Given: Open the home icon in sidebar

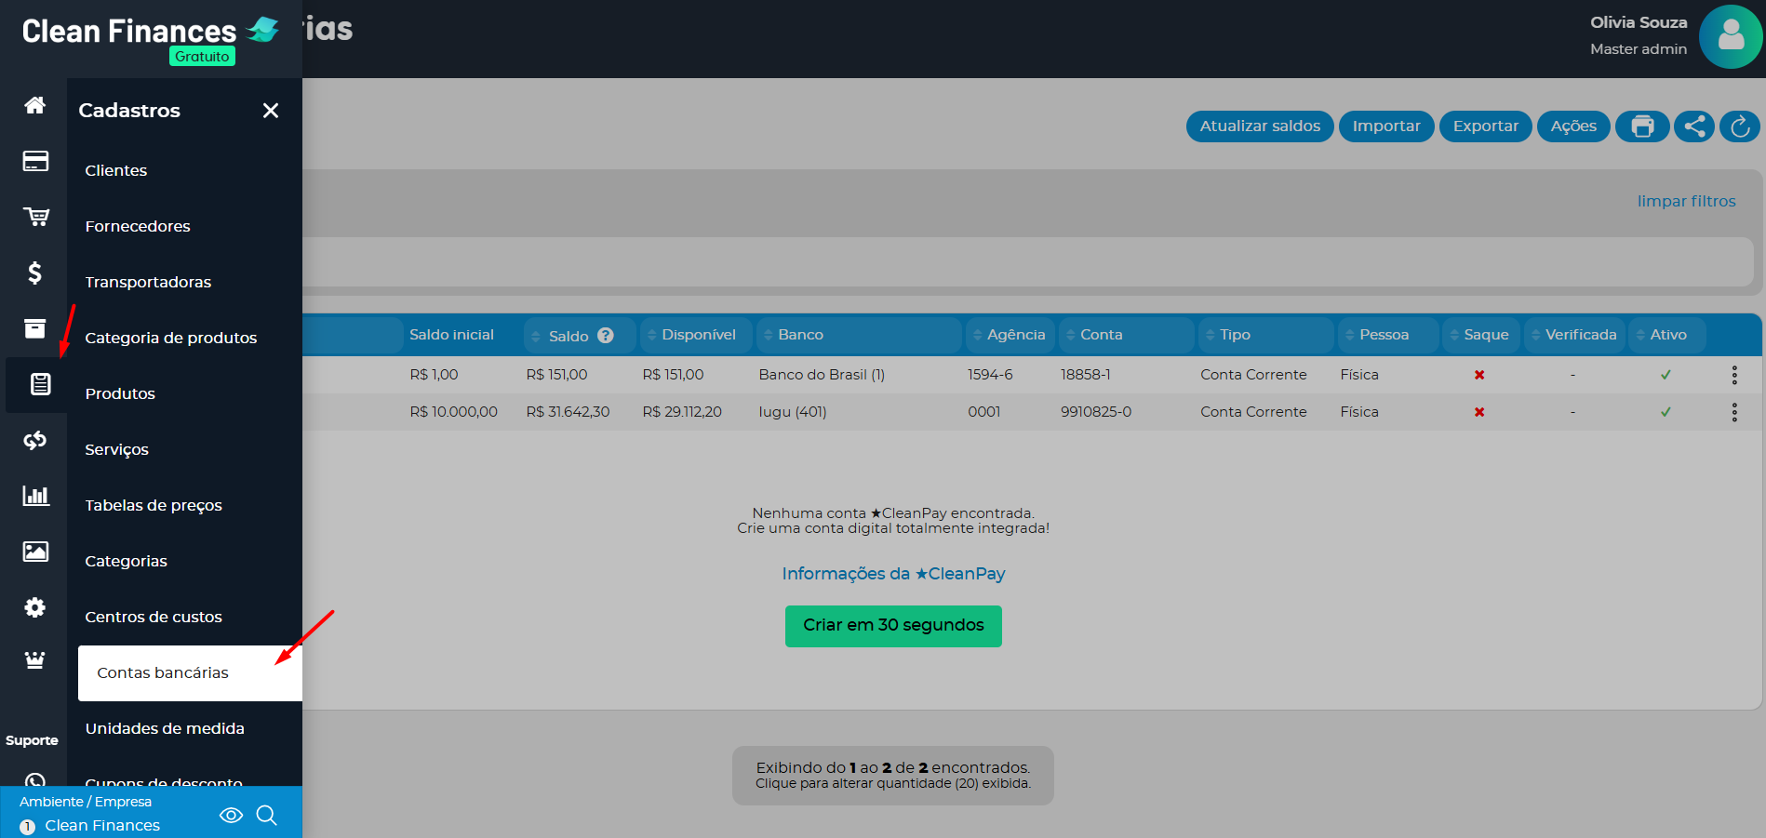Looking at the screenshot, I should pos(34,105).
